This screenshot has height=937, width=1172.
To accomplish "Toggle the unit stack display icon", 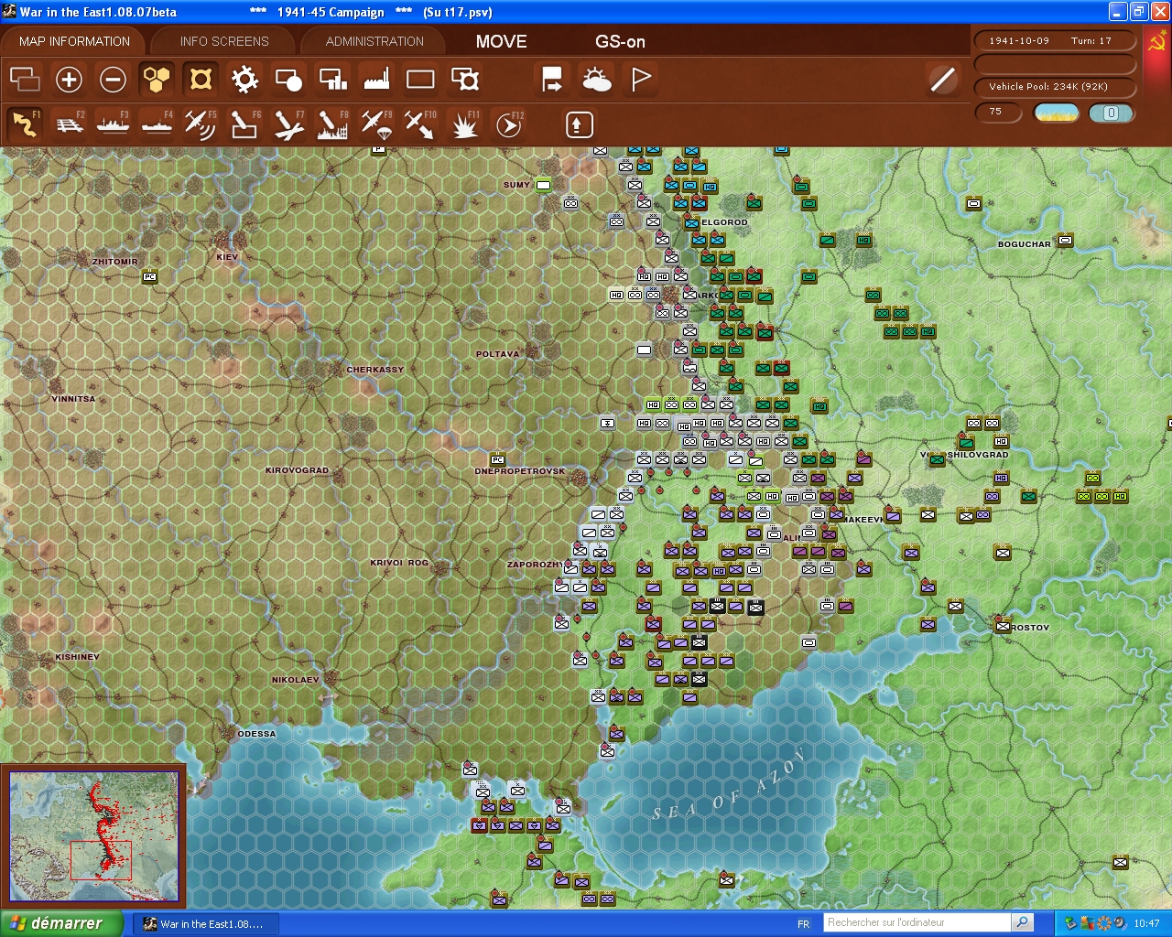I will click(25, 80).
